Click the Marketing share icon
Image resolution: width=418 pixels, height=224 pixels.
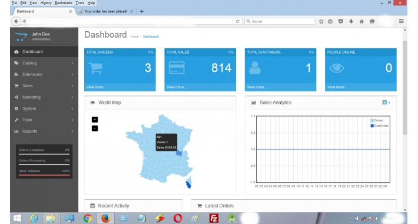16,97
